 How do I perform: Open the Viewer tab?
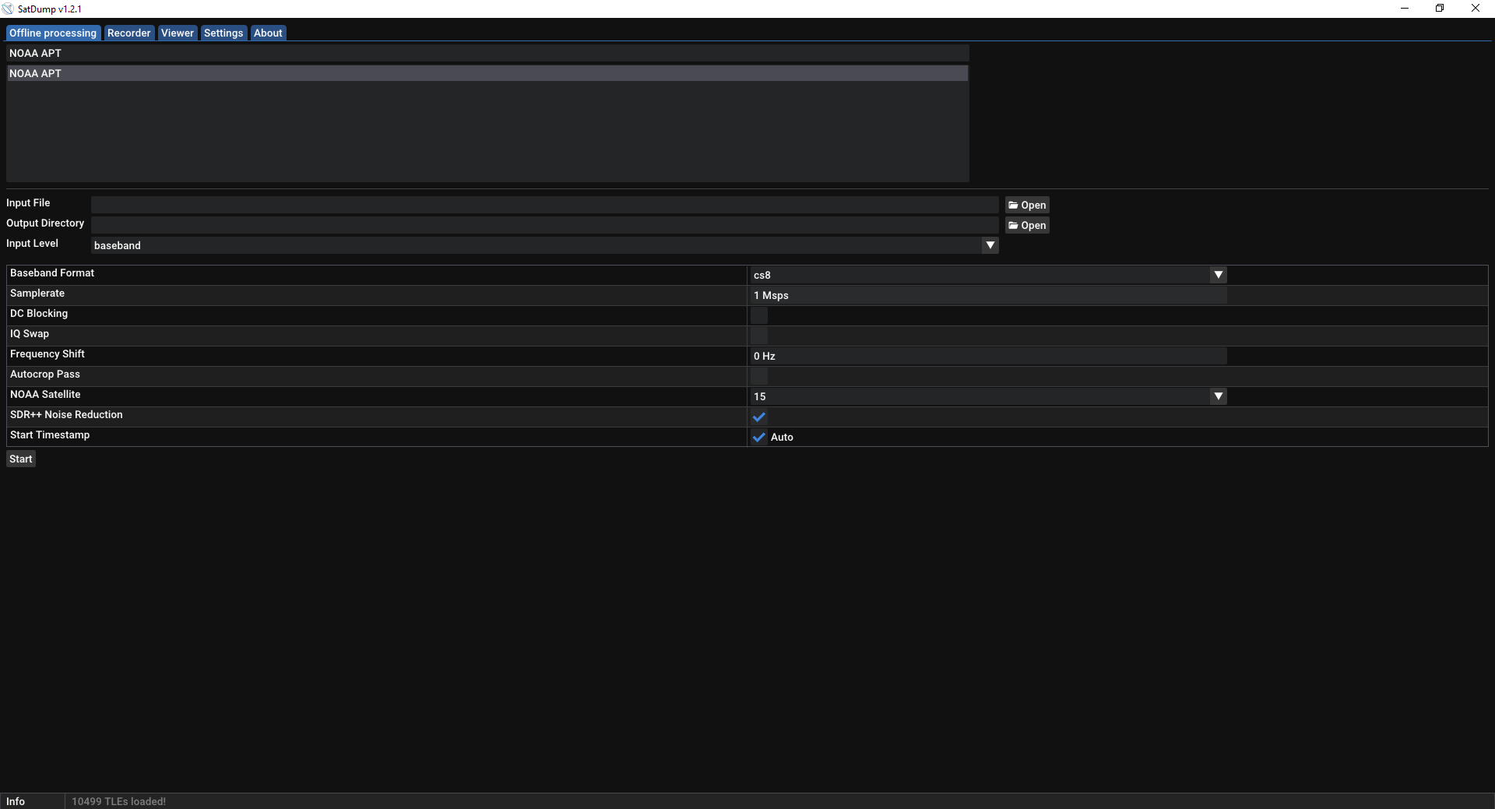pos(178,33)
